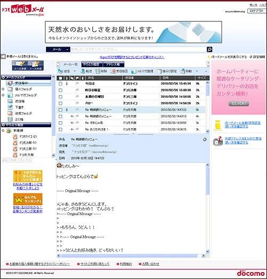Viewport: 267px width, 279px height.
Task: Click the magnifier search button
Action: (209, 49)
